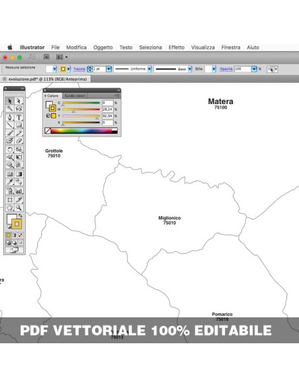Select the Artboard tool
Image resolution: width=299 pixels, height=387 pixels.
10,199
